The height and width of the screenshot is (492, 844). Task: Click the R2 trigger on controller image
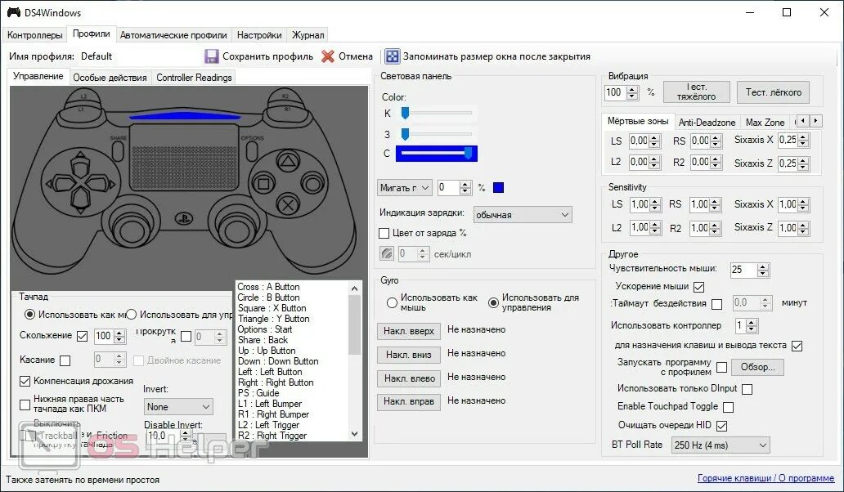285,97
